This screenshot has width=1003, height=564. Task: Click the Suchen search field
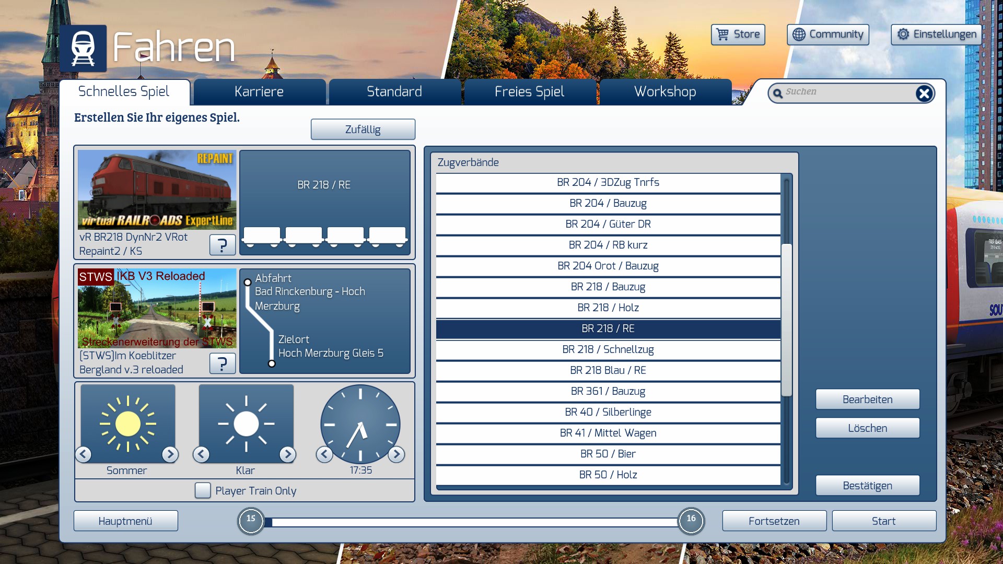(846, 93)
